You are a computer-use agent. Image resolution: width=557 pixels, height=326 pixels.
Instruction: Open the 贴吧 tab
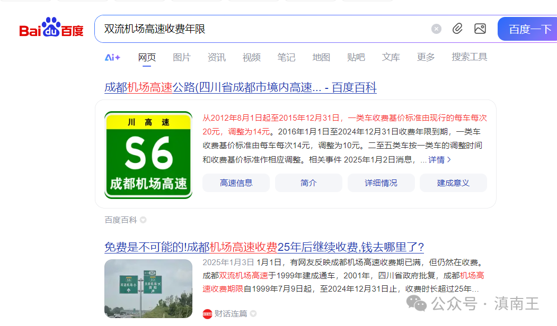pos(356,57)
